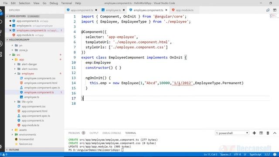Switch to the employee.ts editor tab
Image resolution: width=279 pixels, height=157 pixels.
[x=113, y=10]
